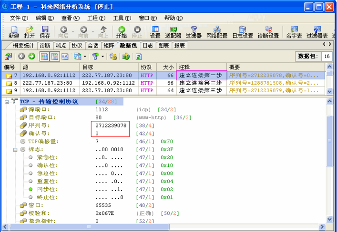Image resolution: width=337 pixels, height=232 pixels.
Task: Open the 查看(V) menu
Action: tap(71, 18)
